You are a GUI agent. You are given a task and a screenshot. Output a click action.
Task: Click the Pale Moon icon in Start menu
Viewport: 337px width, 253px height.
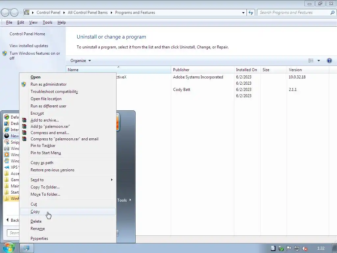[7, 136]
